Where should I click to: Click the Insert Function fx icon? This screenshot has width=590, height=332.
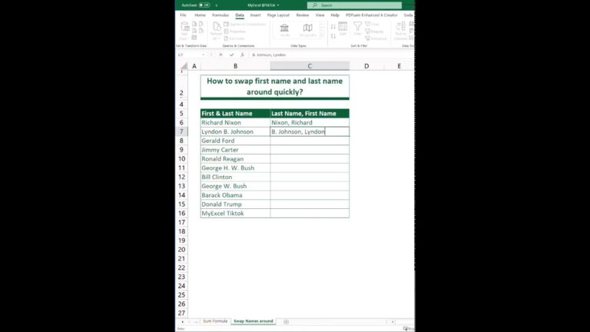click(x=242, y=55)
